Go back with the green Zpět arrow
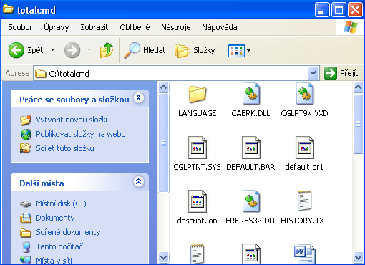Viewport: 365px width, 265px height. point(16,50)
